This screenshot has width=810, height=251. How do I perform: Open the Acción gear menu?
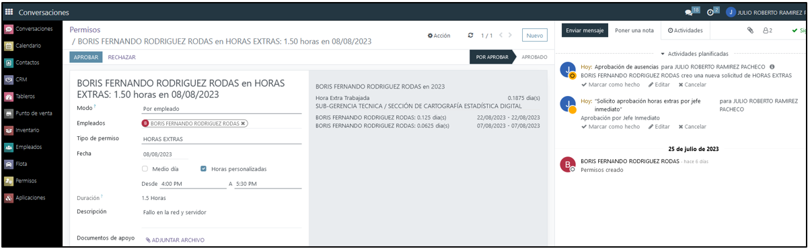439,36
